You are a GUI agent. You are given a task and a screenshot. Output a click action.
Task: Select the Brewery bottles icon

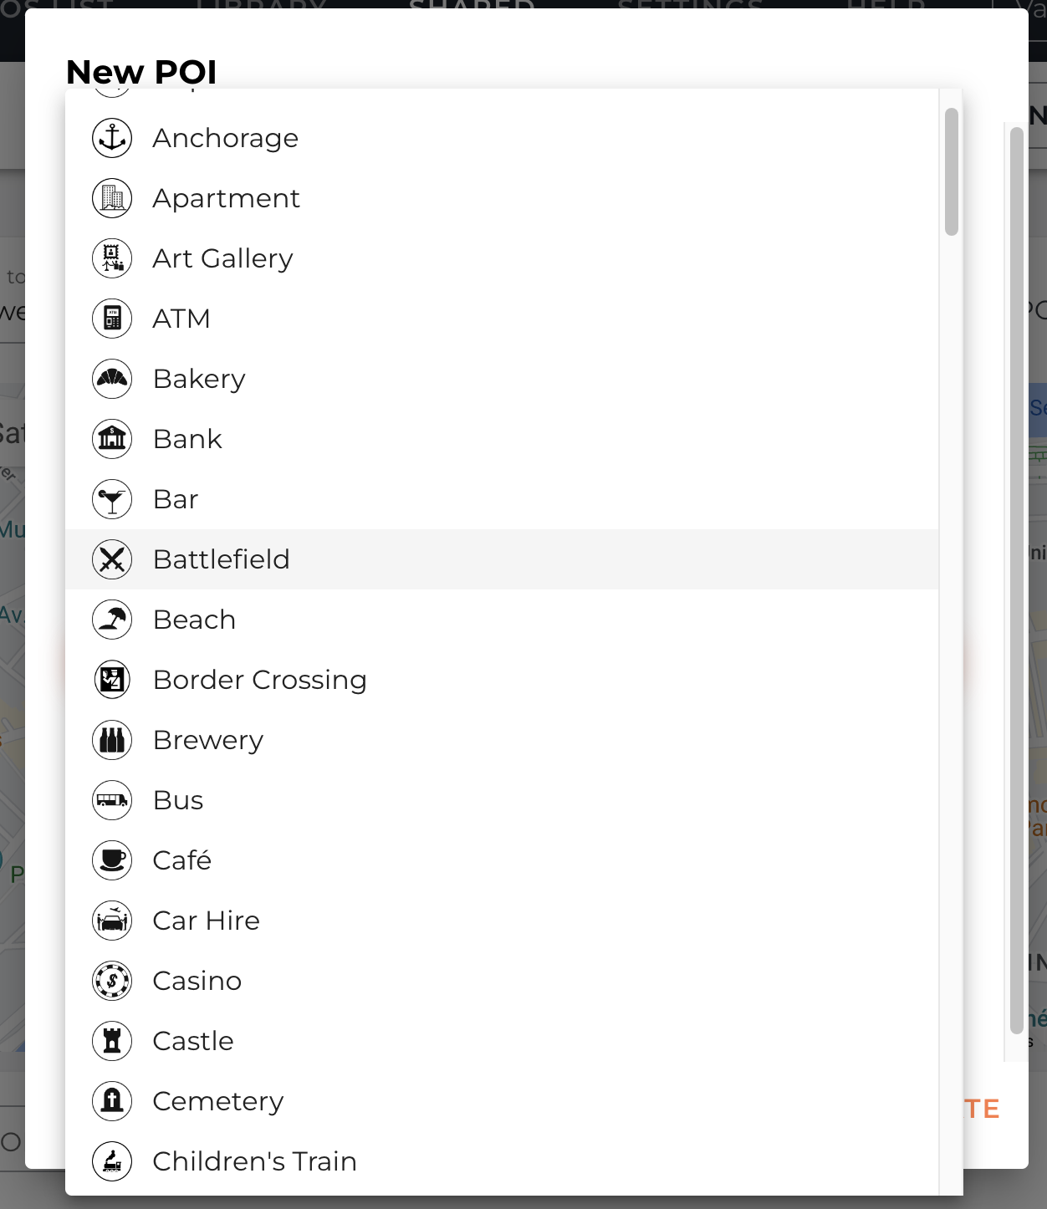(112, 740)
